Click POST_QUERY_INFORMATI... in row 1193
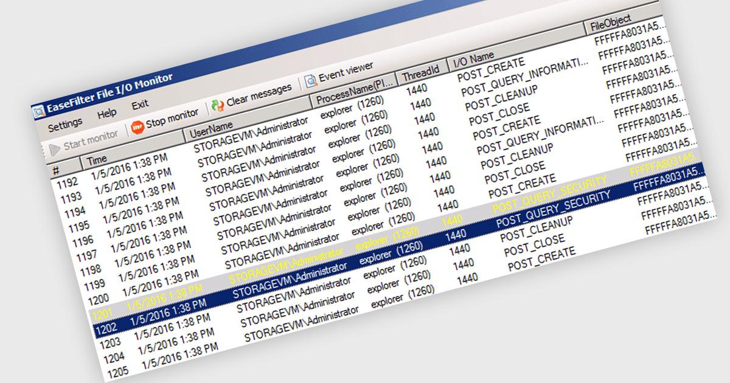The height and width of the screenshot is (383, 730). pyautogui.click(x=526, y=77)
